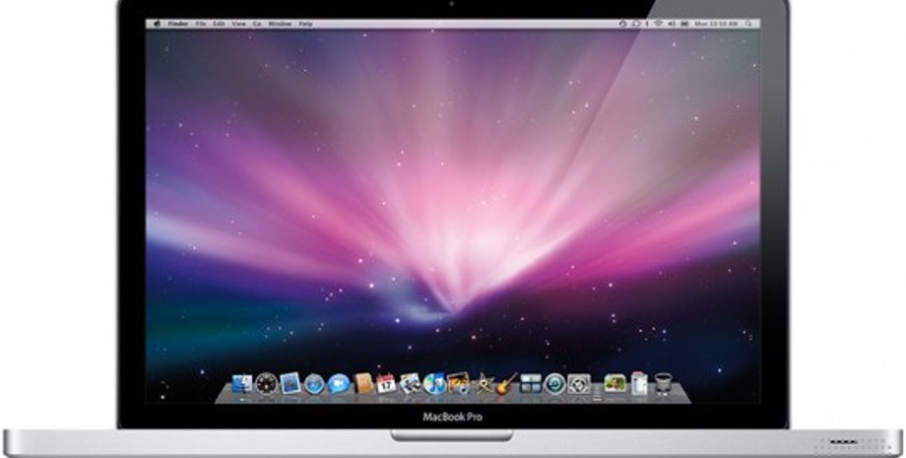
Task: Launch iTunes from the Dock
Action: point(434,384)
